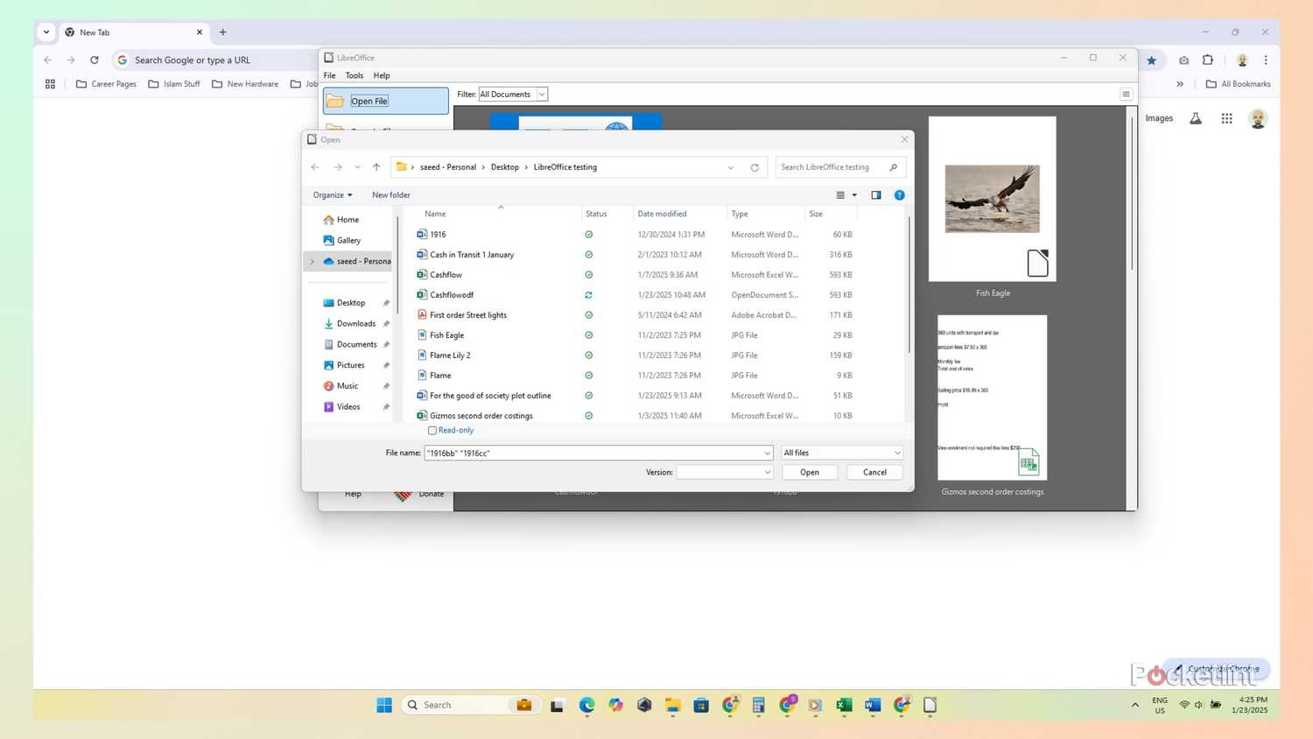Image resolution: width=1313 pixels, height=739 pixels.
Task: Open the Organize dropdown menu
Action: pos(332,194)
